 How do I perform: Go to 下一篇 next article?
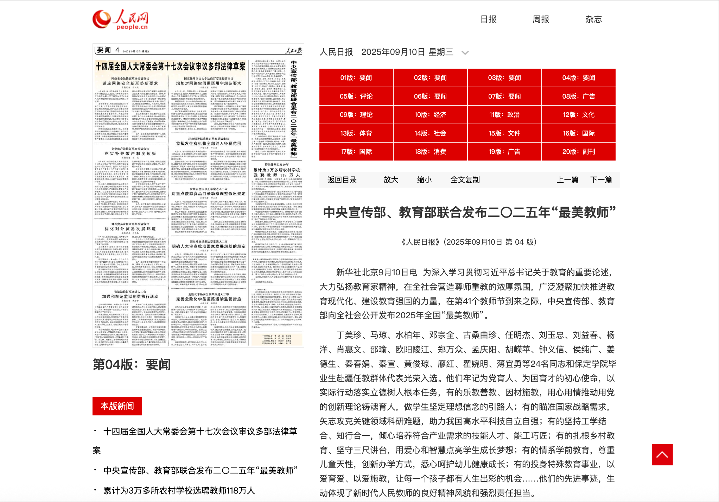coord(601,180)
